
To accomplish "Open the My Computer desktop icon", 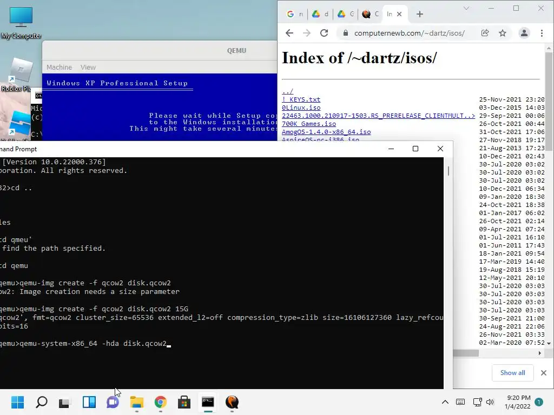I will [x=21, y=22].
